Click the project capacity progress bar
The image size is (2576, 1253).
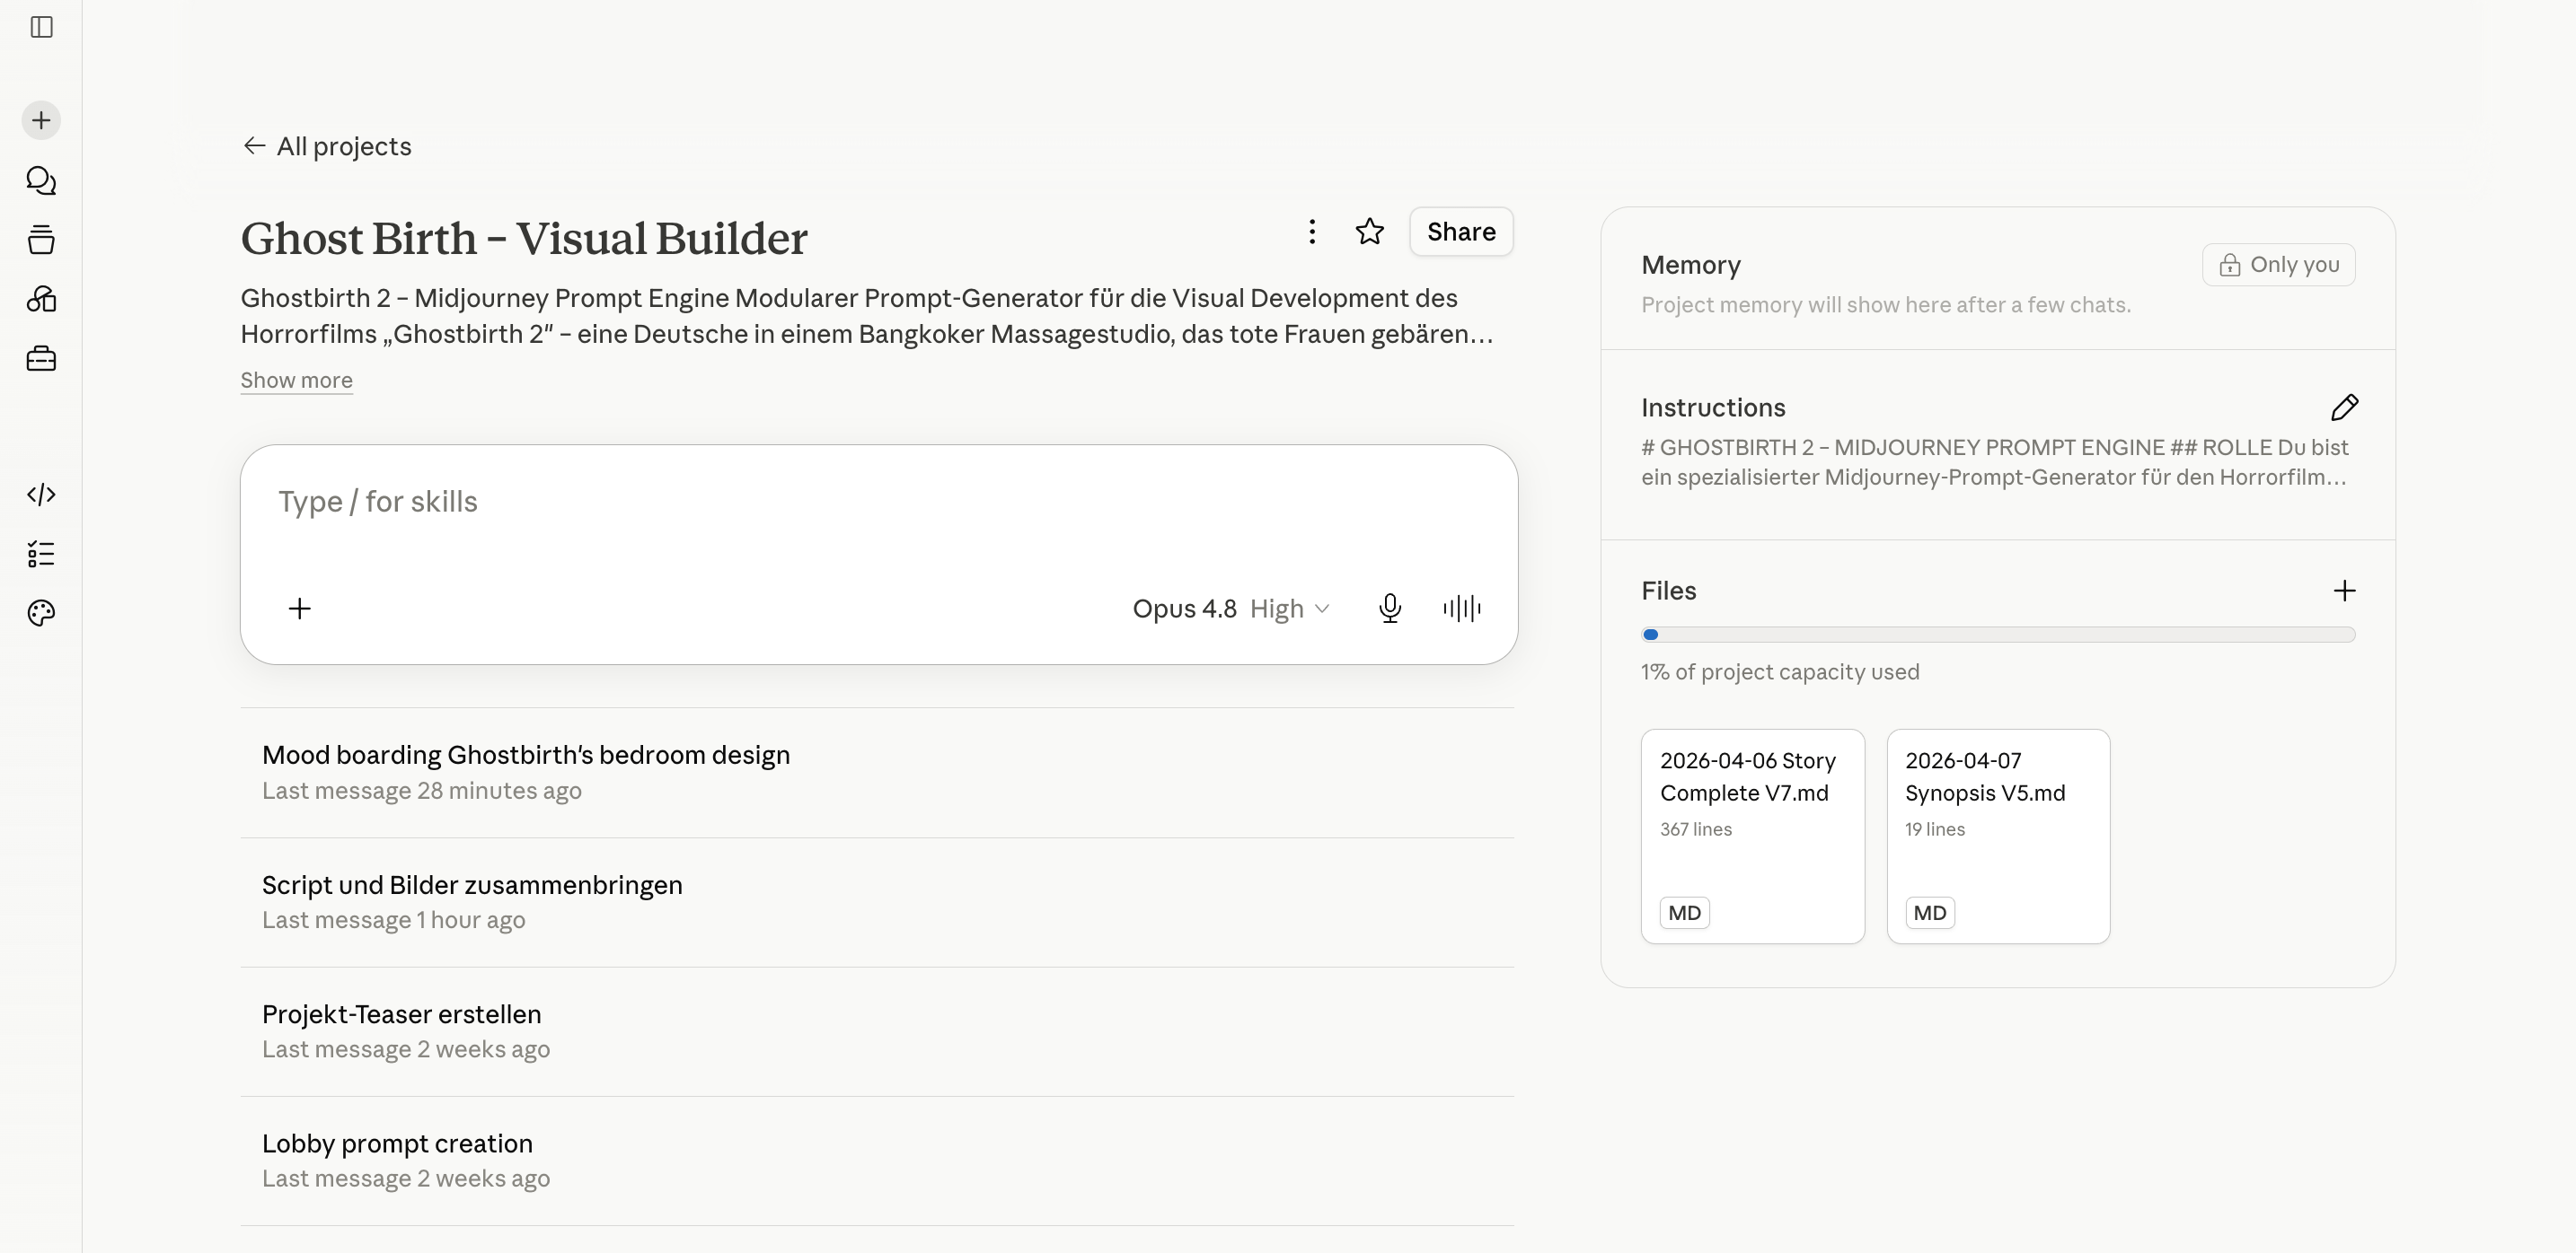pyautogui.click(x=1998, y=635)
